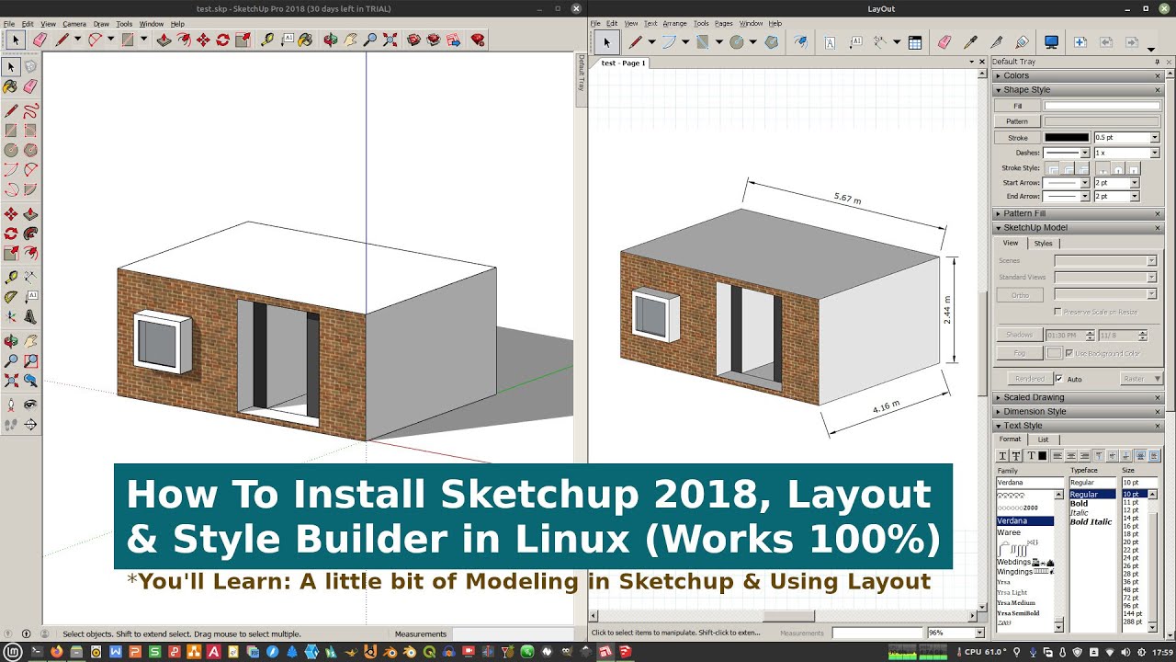
Task: Select the Line pencil tool in LayOut
Action: 634,42
